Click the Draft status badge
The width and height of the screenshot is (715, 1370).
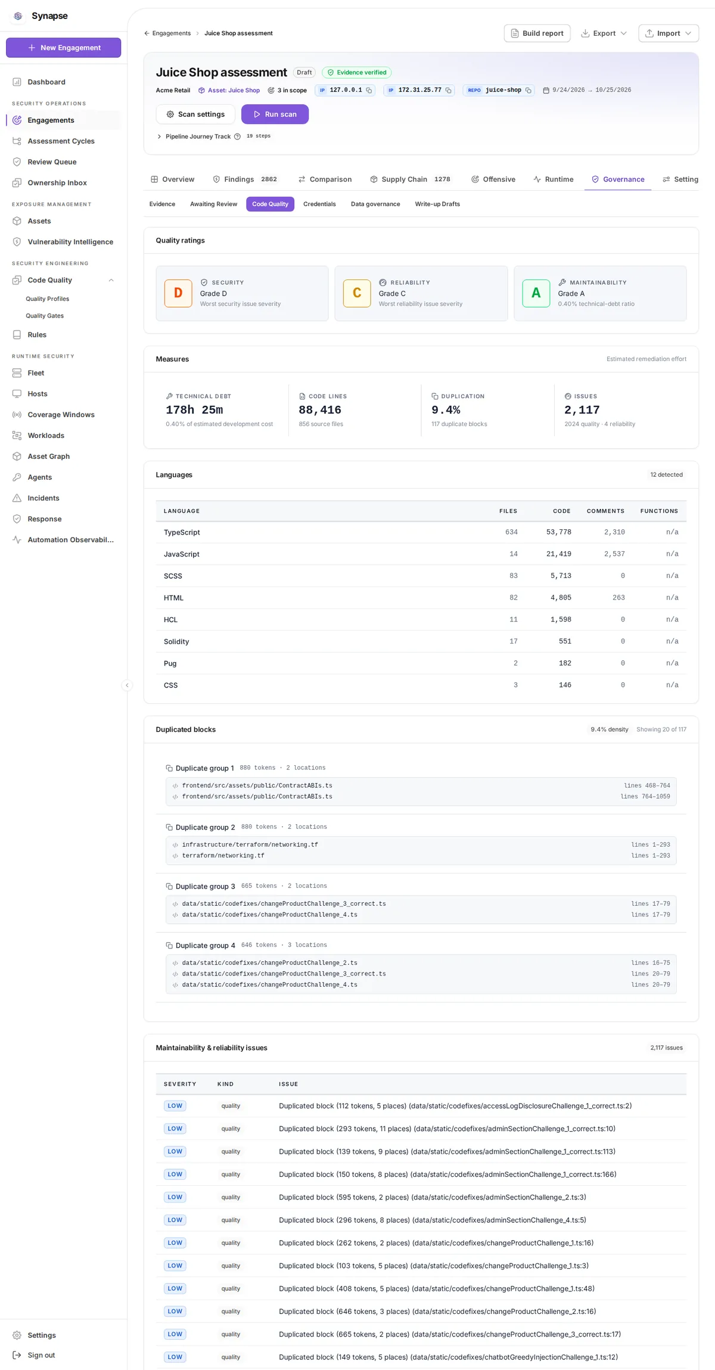coord(304,73)
